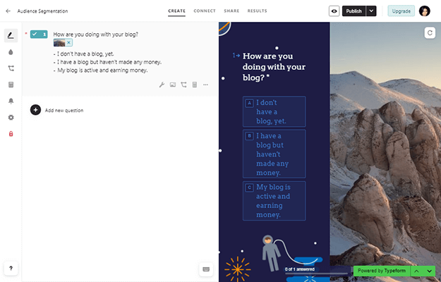Click the red lock icon in sidebar
Image resolution: width=441 pixels, height=282 pixels.
[11, 133]
